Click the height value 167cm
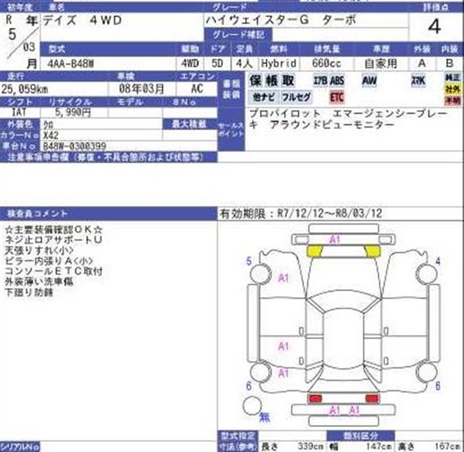Screen dimensions: 464x452 pos(448,446)
